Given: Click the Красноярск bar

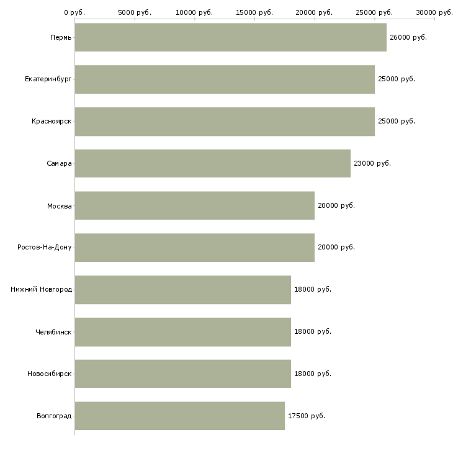Looking at the screenshot, I should pyautogui.click(x=225, y=122).
